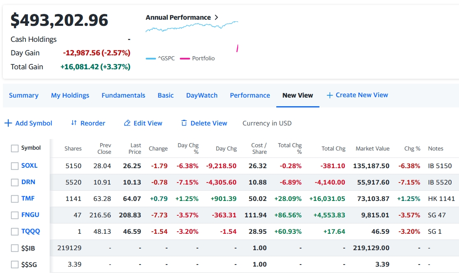The width and height of the screenshot is (459, 276).
Task: Toggle the $$IB row checkbox
Action: click(15, 248)
